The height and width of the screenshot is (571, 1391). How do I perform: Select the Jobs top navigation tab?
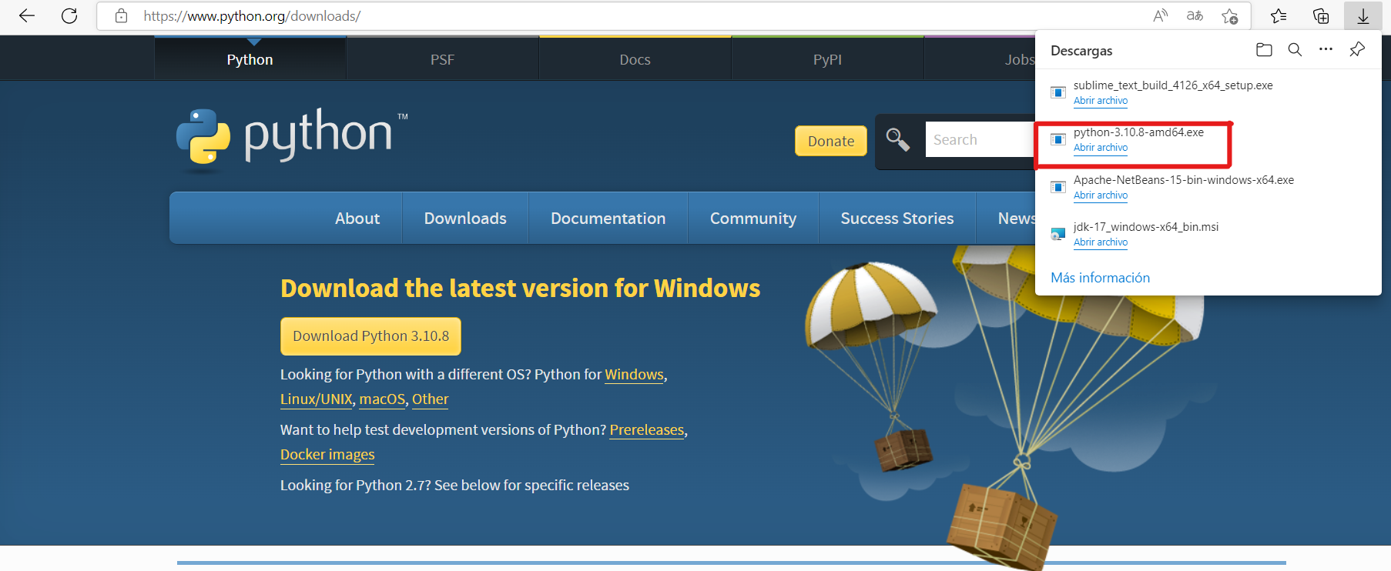tap(1019, 59)
